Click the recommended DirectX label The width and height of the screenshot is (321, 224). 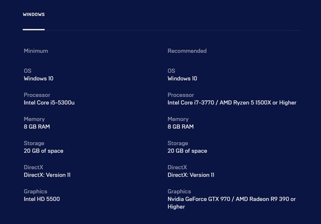[x=177, y=167]
